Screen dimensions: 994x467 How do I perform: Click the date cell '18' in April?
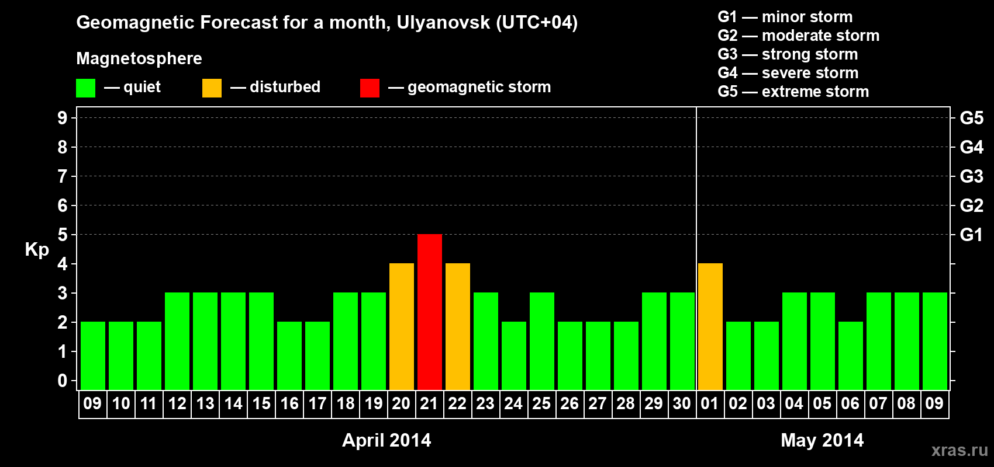tap(346, 404)
